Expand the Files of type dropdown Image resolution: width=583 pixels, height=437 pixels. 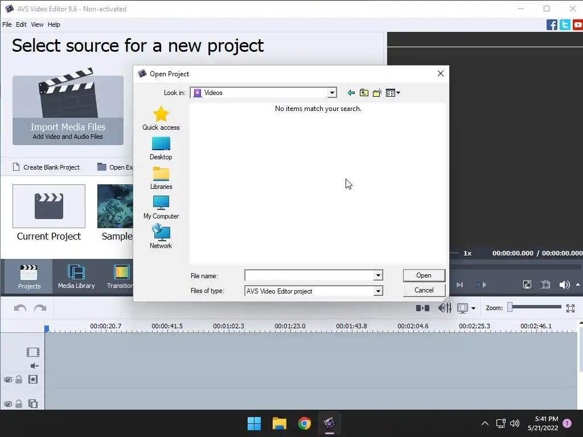[x=378, y=291]
